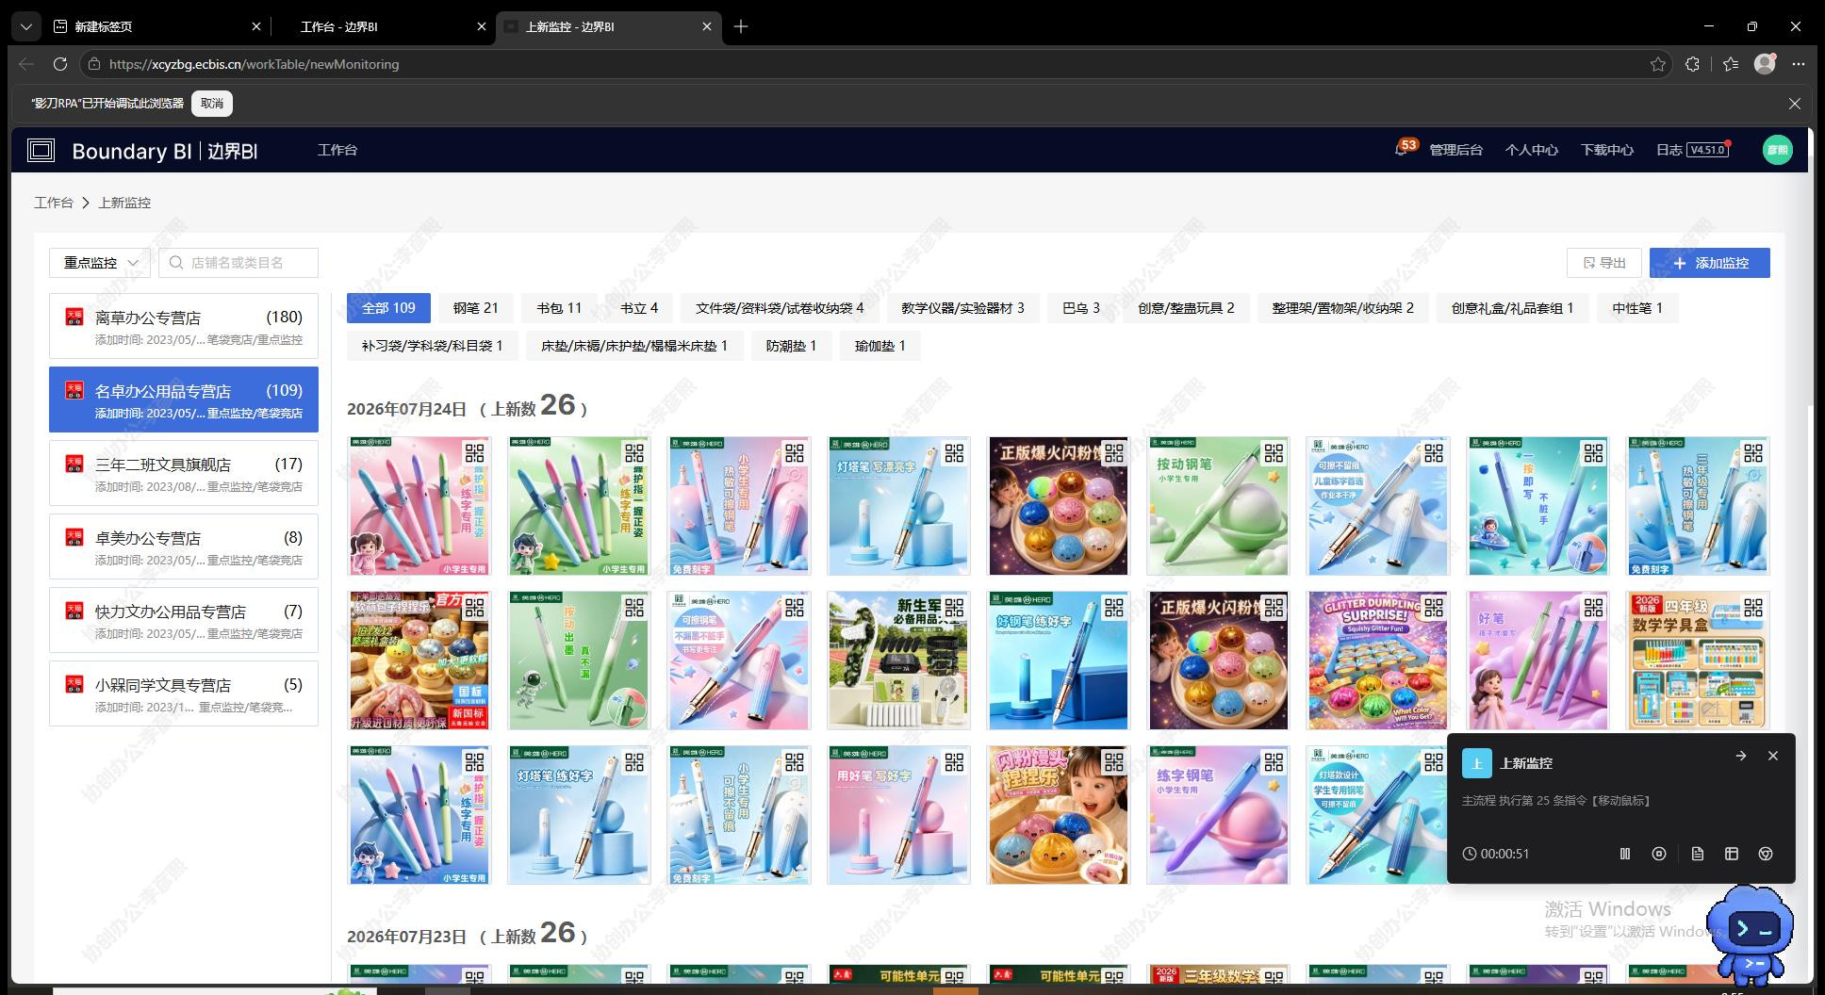Open 个人中心

[x=1531, y=150]
